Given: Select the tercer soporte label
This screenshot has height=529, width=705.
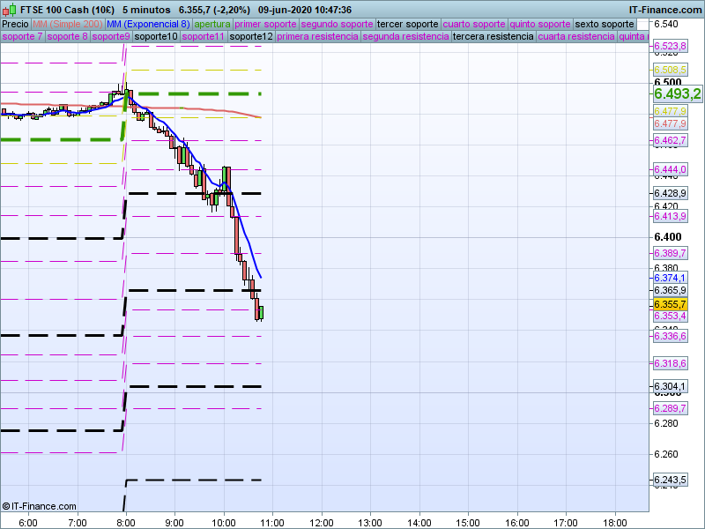Looking at the screenshot, I should tap(407, 24).
